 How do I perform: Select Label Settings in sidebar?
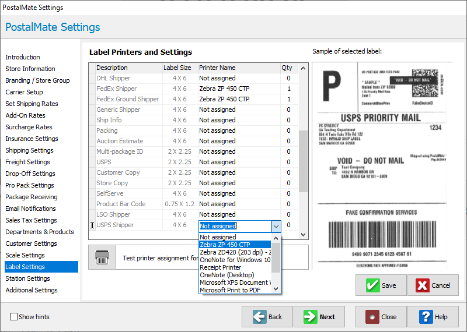tap(41, 267)
